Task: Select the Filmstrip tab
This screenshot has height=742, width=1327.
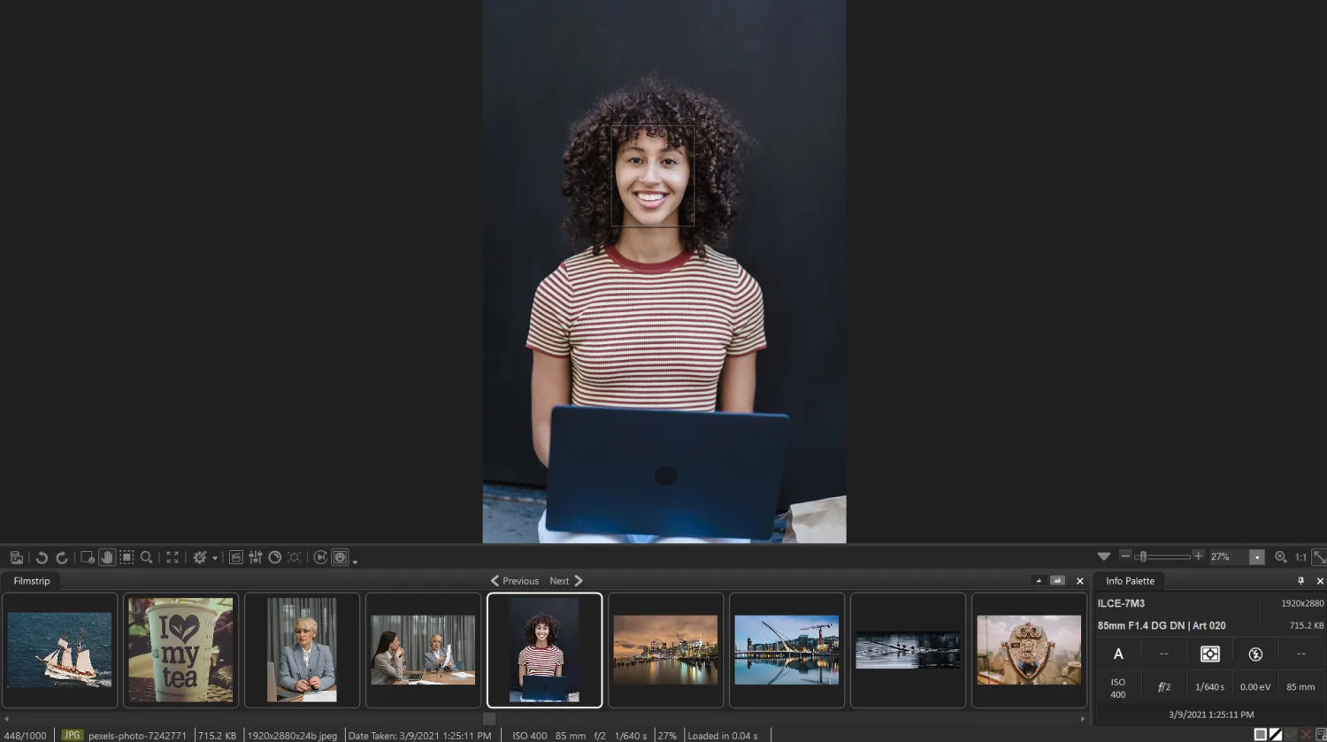Action: [x=32, y=581]
